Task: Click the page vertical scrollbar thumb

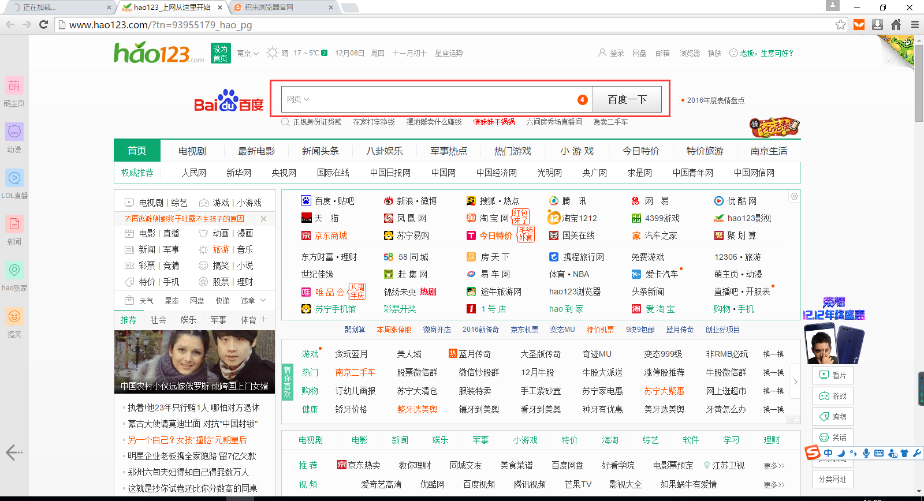Action: pos(919,84)
